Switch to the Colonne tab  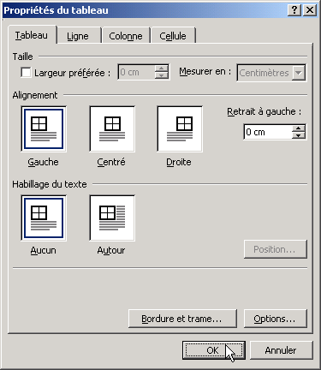(x=126, y=36)
